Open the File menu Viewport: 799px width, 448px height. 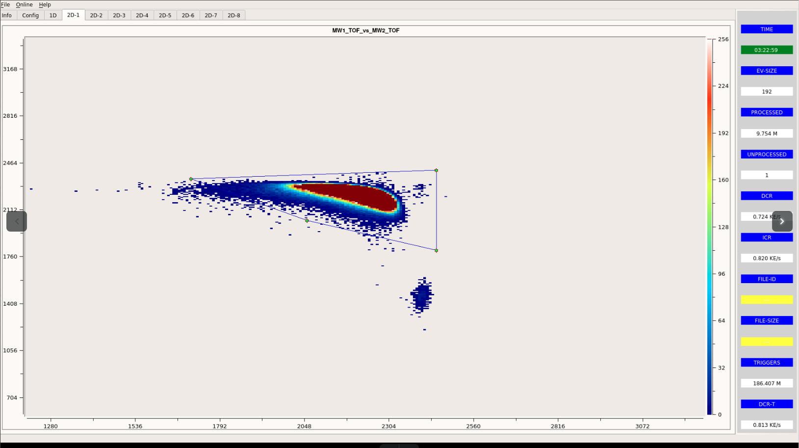pos(5,4)
